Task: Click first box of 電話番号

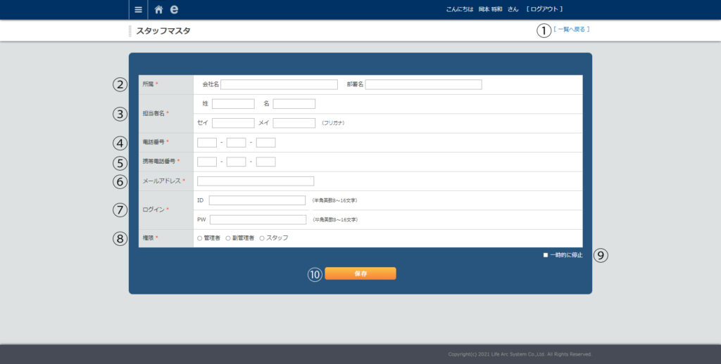Action: coord(207,143)
